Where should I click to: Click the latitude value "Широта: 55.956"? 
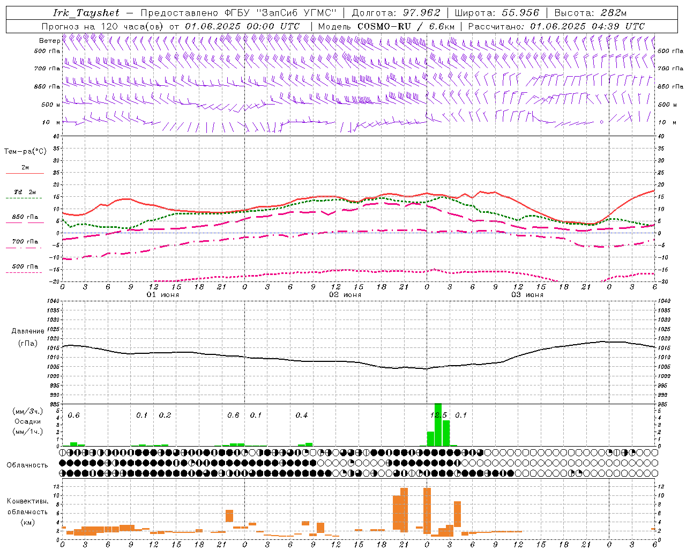497,13
